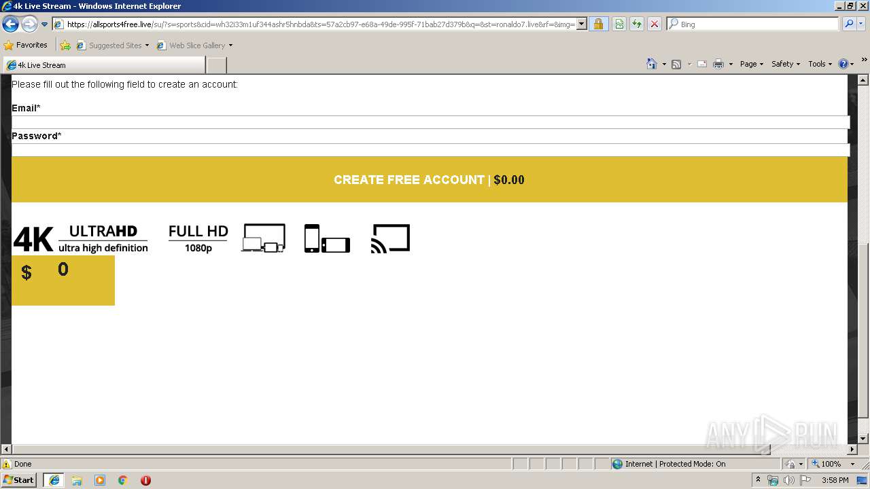Click the screen cast icon
Screen dimensions: 870x489
(390, 238)
